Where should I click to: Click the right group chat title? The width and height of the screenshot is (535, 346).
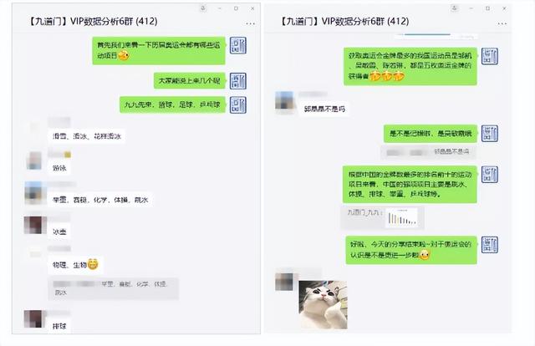(x=344, y=22)
